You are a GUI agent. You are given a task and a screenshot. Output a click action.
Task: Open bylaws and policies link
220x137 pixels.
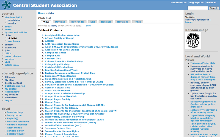coord(16,32)
